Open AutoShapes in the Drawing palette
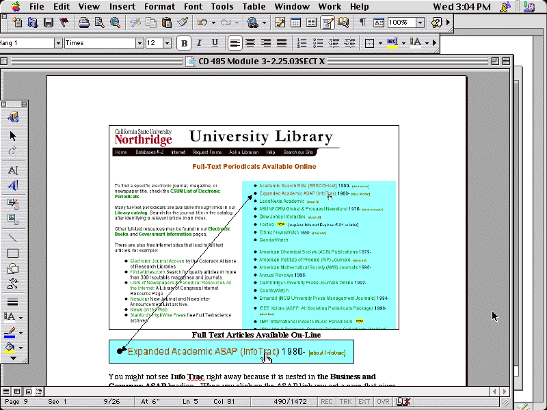Viewport: 547px width, 410px height. click(13, 269)
